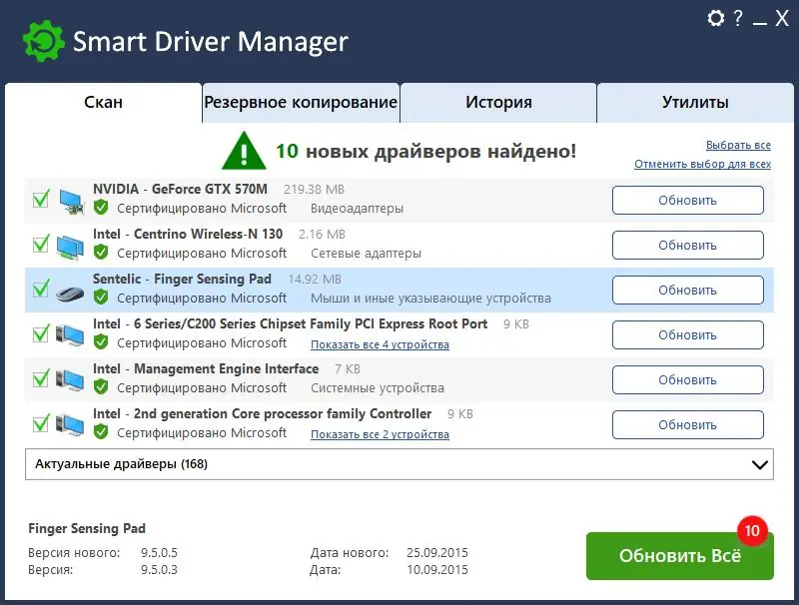Open the История tab
Image resolution: width=799 pixels, height=605 pixels.
(498, 102)
